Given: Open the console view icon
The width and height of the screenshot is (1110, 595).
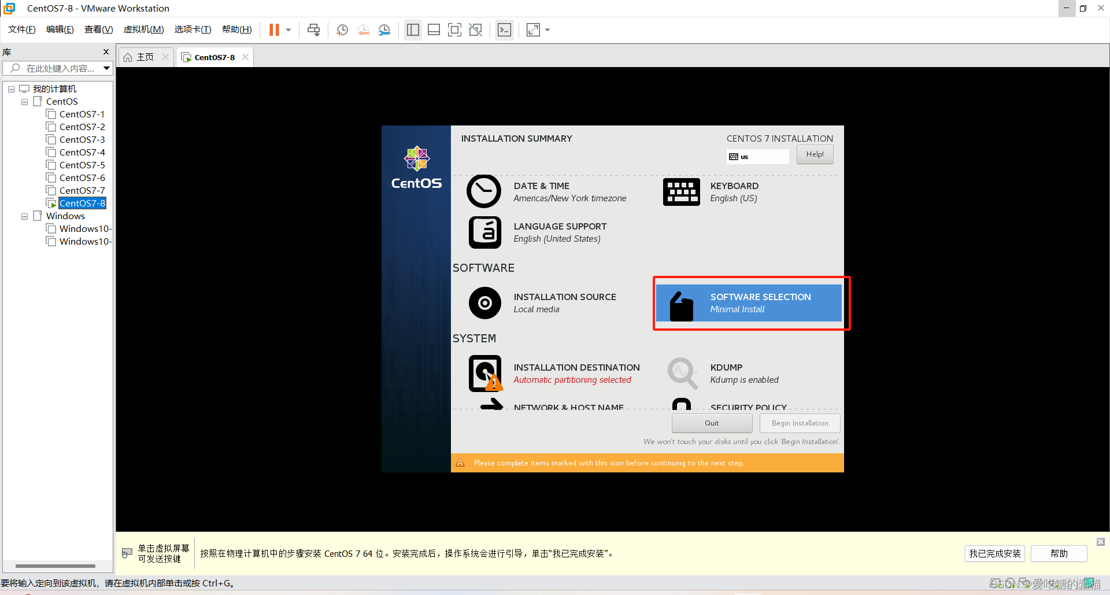Looking at the screenshot, I should 504,30.
